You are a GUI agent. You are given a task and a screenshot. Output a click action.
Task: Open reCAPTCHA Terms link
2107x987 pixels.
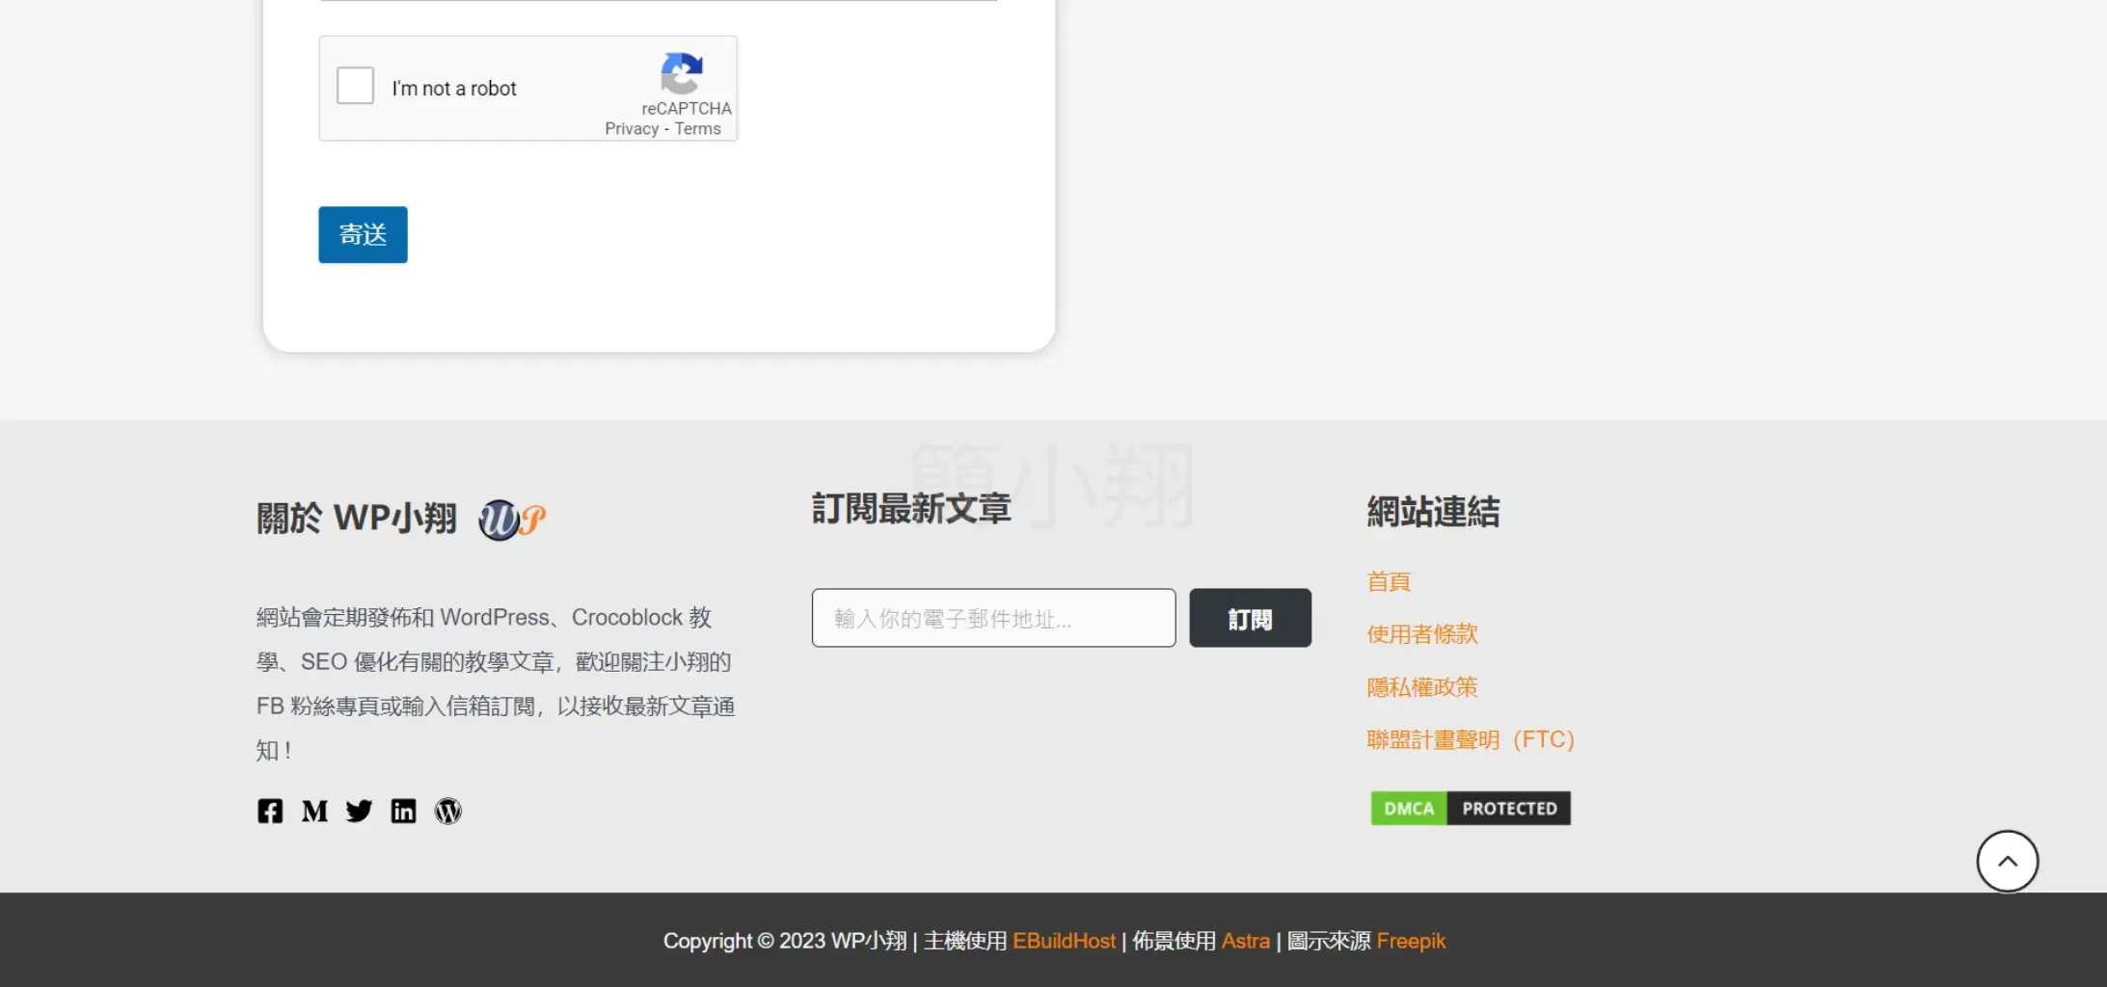tap(697, 128)
